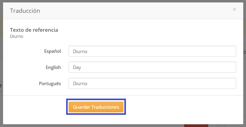This screenshot has height=127, width=246.
Task: Focus the English translation input field
Action: click(152, 67)
